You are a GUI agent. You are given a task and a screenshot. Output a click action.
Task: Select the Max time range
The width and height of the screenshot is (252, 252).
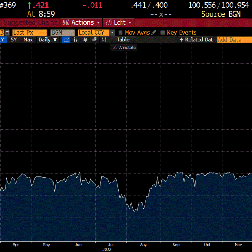pyautogui.click(x=28, y=40)
